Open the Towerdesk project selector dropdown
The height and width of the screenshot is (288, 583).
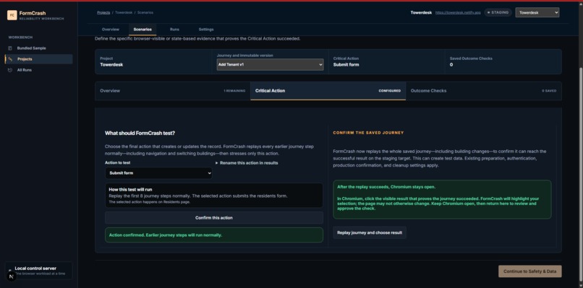point(537,12)
